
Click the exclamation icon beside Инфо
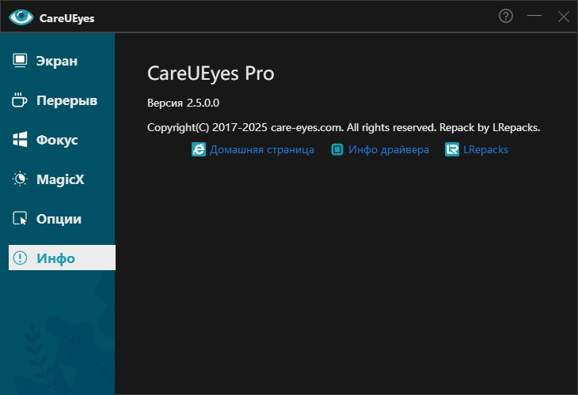[21, 258]
